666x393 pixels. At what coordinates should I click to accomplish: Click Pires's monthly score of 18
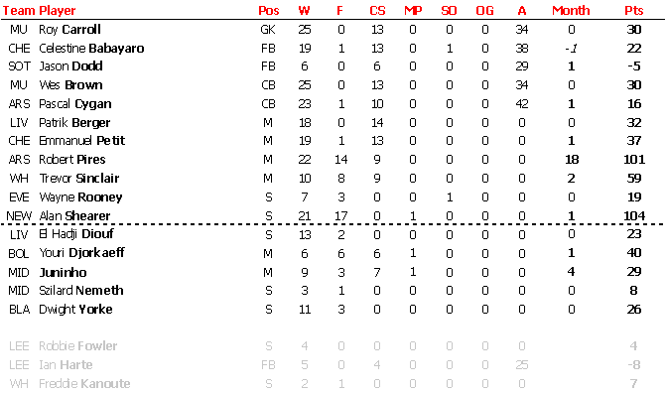click(x=572, y=160)
